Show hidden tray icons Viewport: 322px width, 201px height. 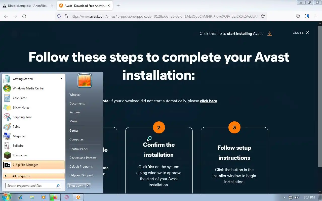284,197
